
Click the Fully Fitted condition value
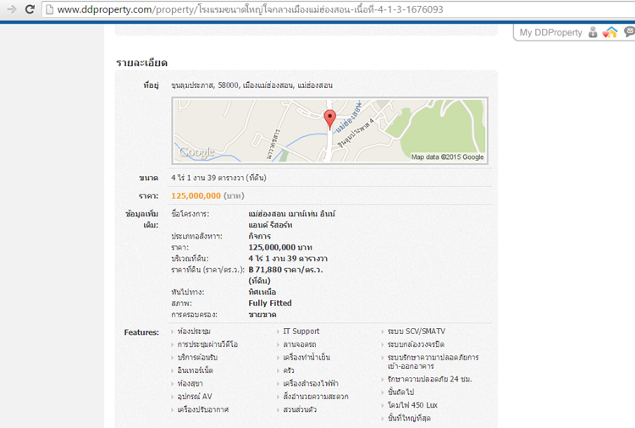point(269,303)
